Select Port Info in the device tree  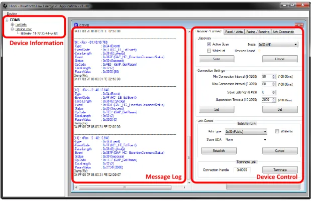pyautogui.click(x=21, y=25)
